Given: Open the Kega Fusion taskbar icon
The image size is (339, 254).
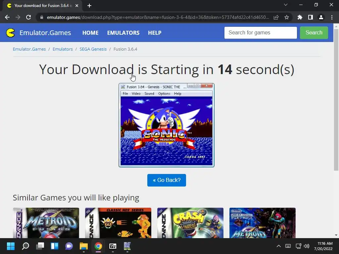Looking at the screenshot, I should (x=127, y=246).
